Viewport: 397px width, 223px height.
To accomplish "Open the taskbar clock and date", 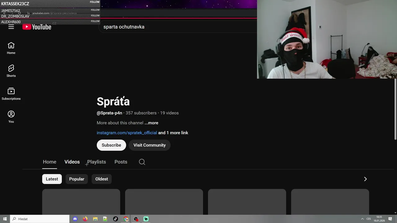I will point(379,219).
